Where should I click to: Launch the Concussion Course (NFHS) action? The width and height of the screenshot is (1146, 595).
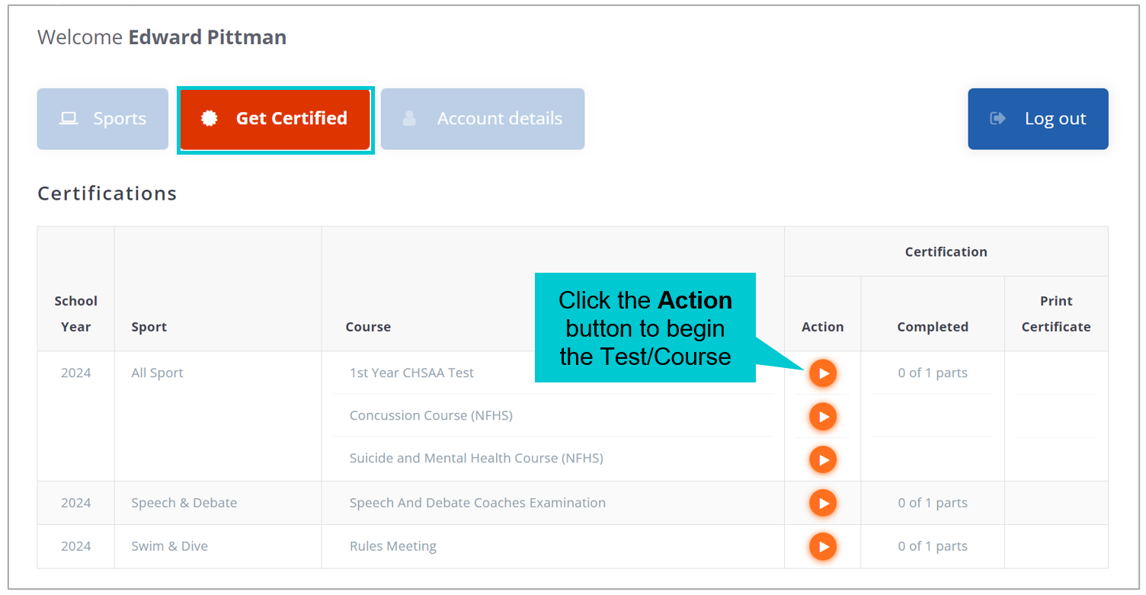[x=823, y=417]
